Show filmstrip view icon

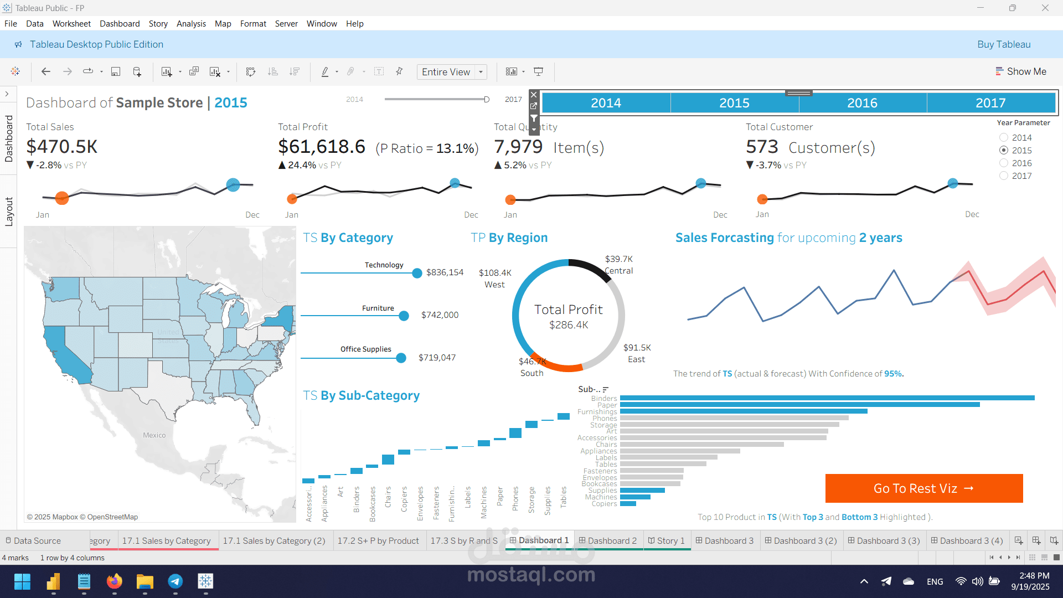(x=1044, y=558)
